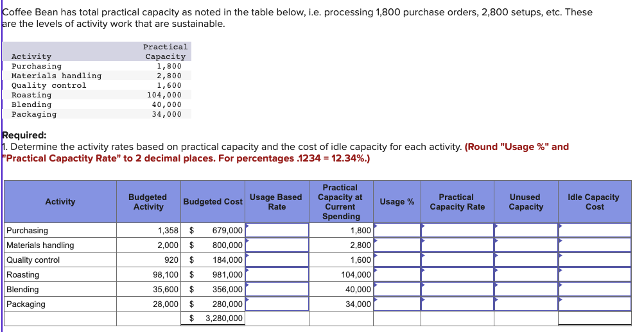Image resolution: width=644 pixels, height=332 pixels.
Task: Focus Blending Practical Capacity Rate cell
Action: point(458,289)
